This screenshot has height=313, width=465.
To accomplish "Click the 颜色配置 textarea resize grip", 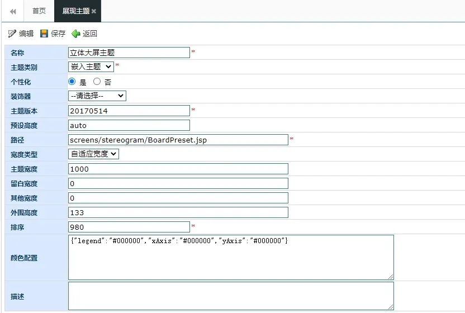I will [391, 277].
